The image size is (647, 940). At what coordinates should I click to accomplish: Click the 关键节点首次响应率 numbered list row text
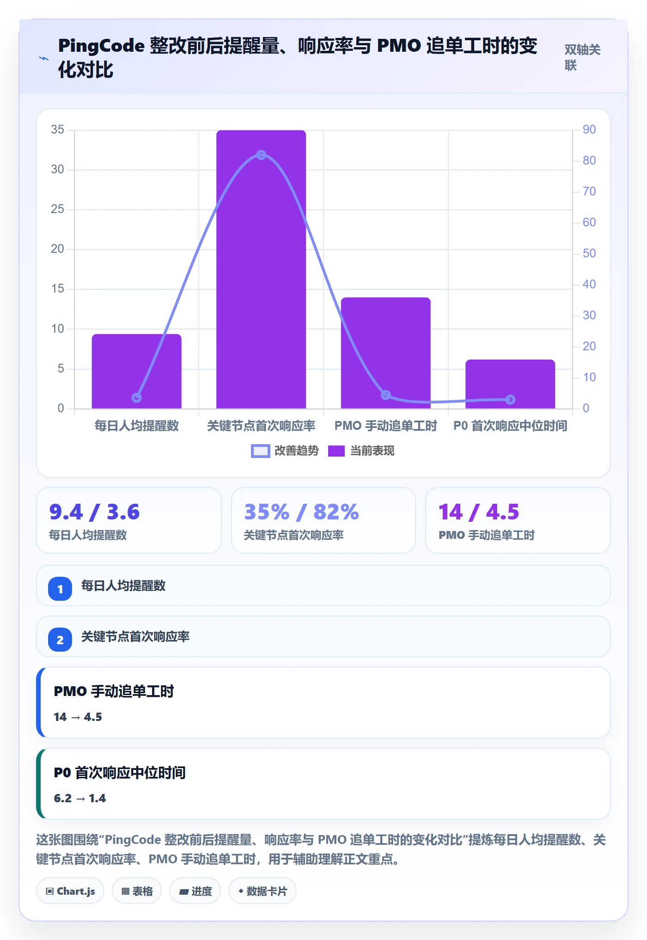point(135,636)
